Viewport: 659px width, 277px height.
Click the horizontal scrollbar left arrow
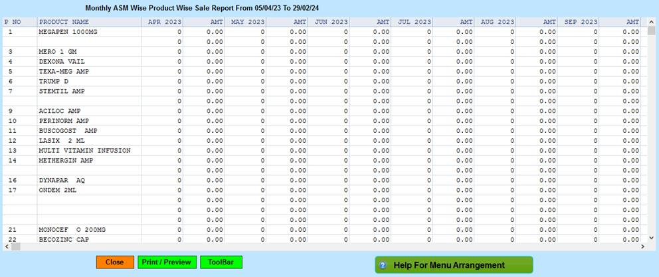[7, 246]
